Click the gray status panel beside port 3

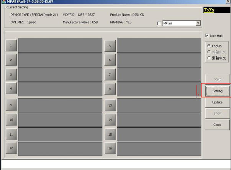(x=60, y=75)
